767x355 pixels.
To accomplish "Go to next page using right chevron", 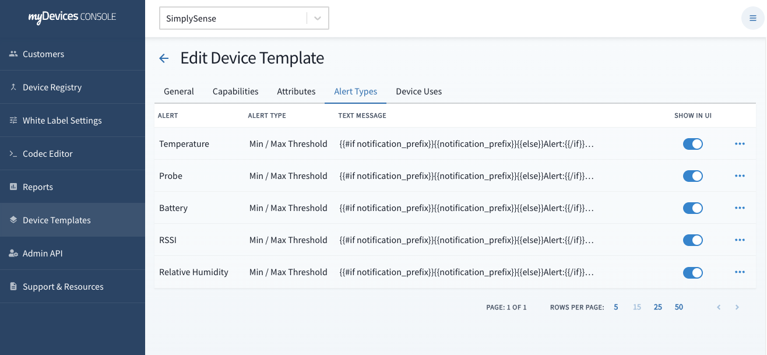I will (737, 307).
